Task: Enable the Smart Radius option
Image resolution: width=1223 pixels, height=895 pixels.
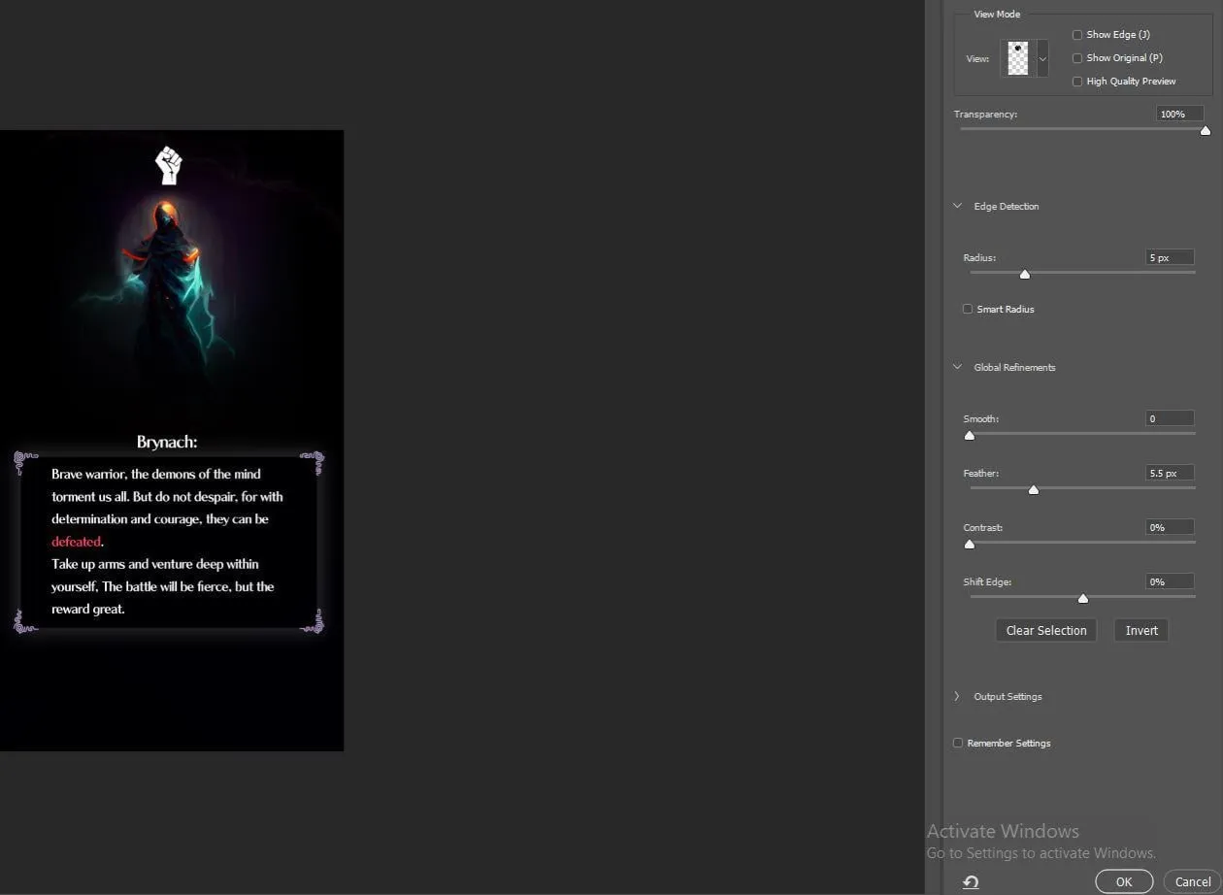Action: pyautogui.click(x=968, y=309)
